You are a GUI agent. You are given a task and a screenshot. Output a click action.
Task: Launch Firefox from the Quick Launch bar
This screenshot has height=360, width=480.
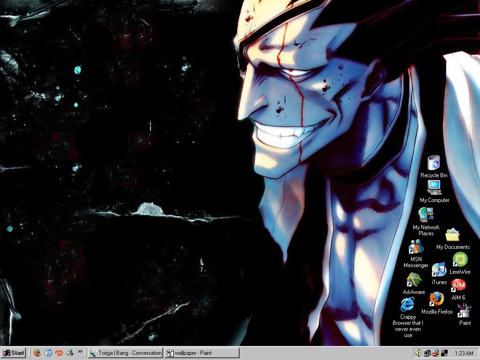tap(37, 353)
